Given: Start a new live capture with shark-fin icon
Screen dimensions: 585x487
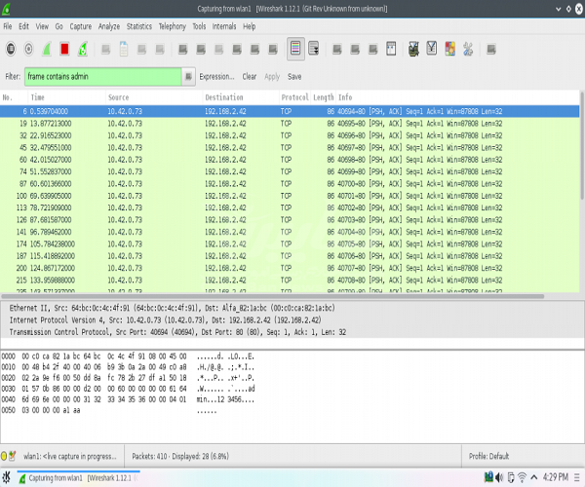Looking at the screenshot, I should [x=47, y=49].
